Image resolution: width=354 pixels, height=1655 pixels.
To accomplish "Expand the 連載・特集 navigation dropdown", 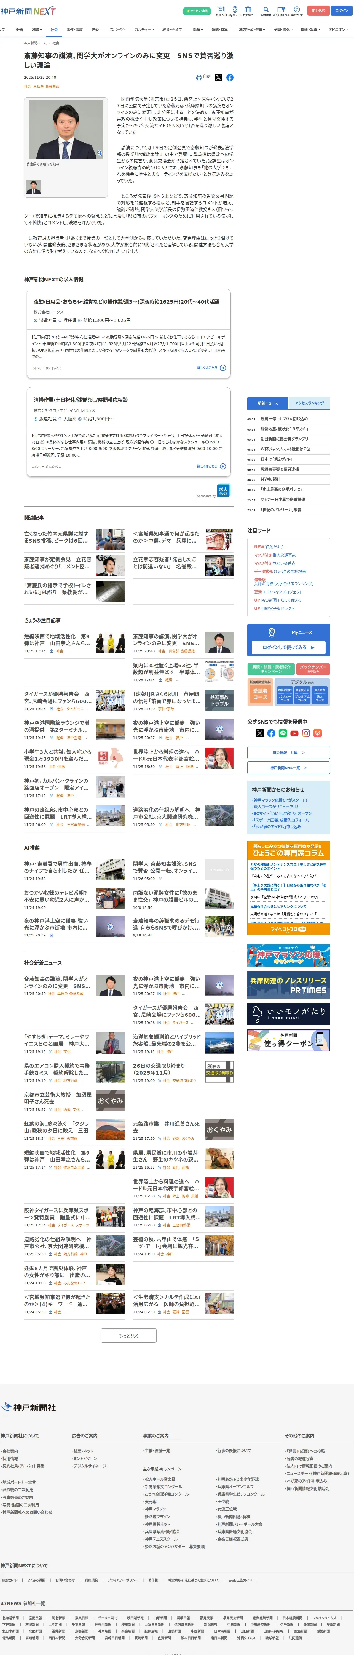I will (222, 30).
